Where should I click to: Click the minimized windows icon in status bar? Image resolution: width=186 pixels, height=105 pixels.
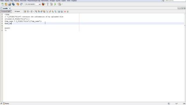[1, 104]
